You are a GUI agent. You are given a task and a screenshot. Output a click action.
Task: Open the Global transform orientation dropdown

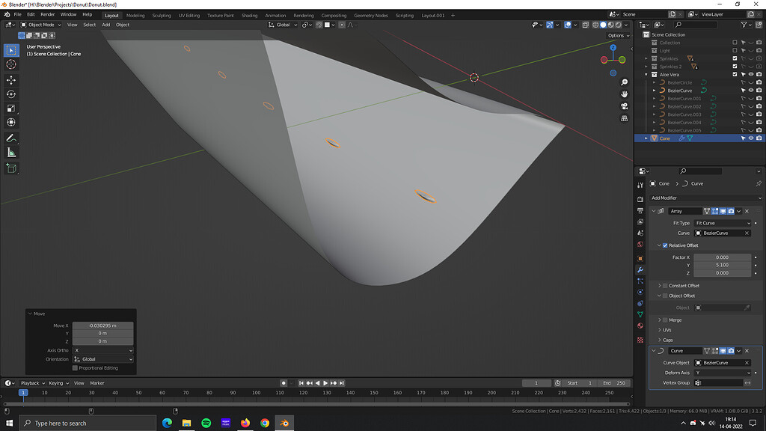coord(282,25)
